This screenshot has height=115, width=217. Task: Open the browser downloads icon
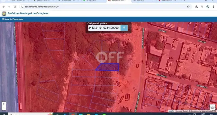[196, 7]
